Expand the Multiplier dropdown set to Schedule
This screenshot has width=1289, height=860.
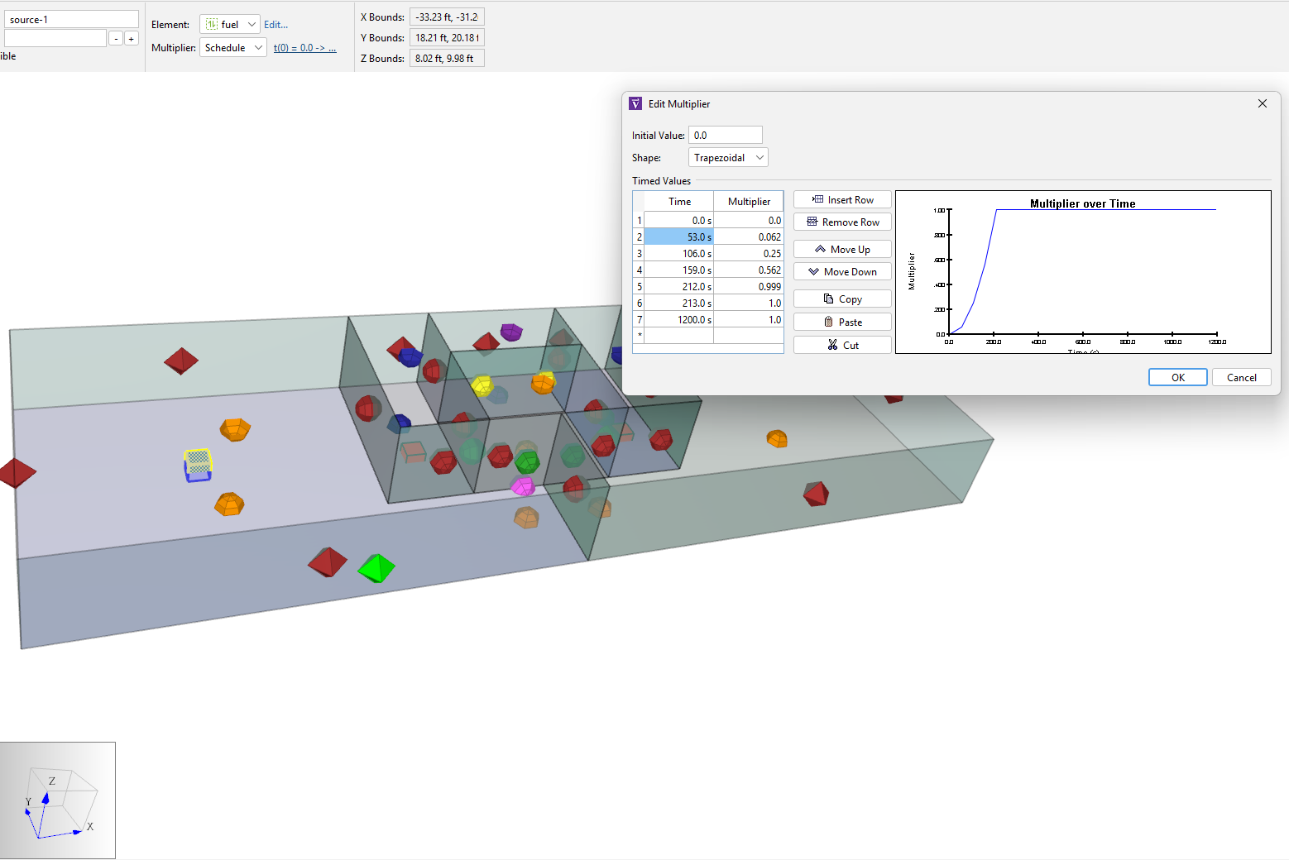click(232, 48)
